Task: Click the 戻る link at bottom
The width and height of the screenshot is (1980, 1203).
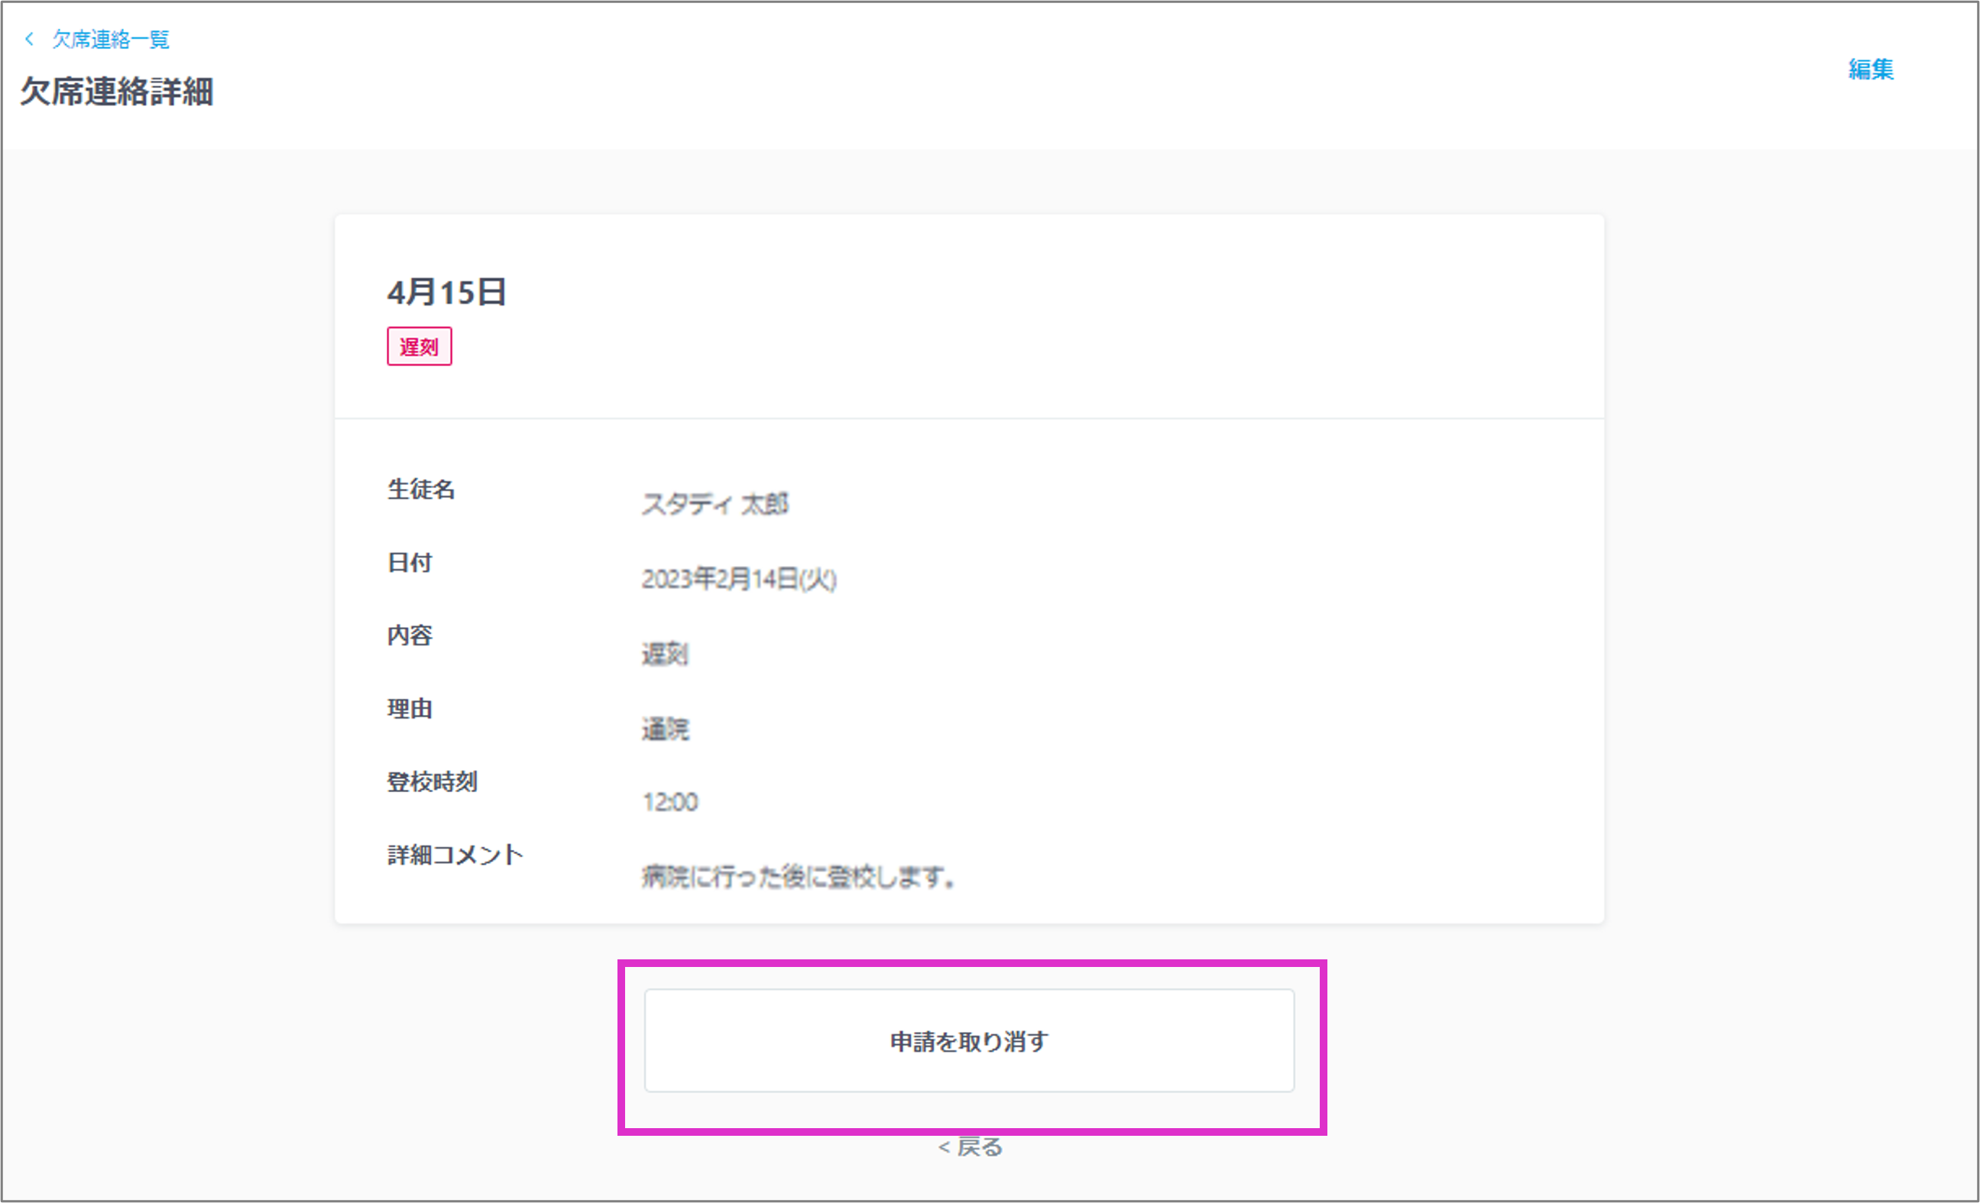Action: click(971, 1146)
